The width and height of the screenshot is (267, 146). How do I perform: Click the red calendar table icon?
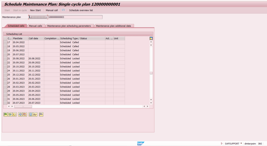pos(25,114)
